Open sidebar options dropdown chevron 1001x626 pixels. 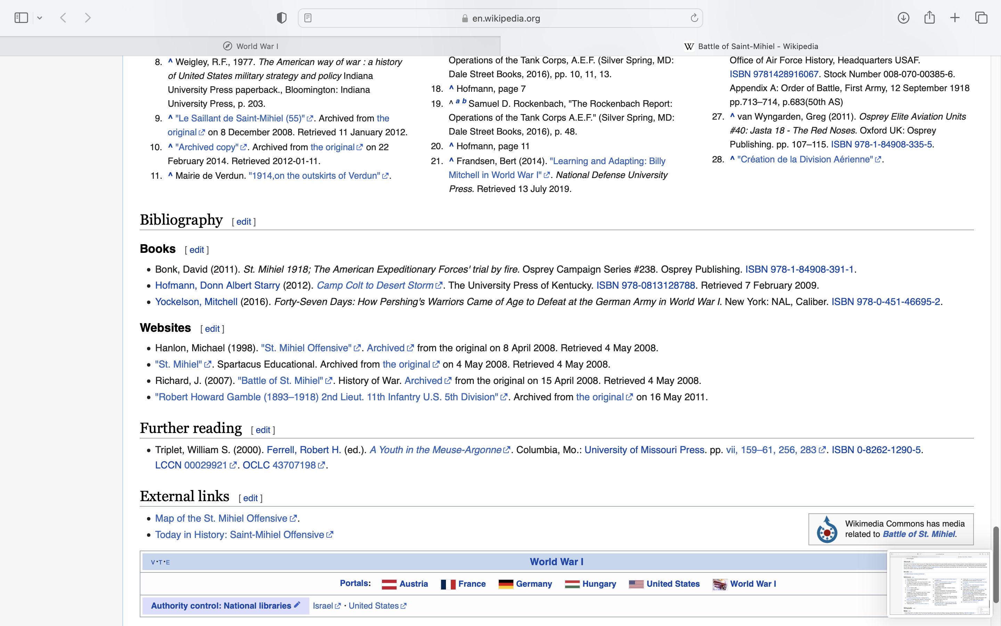[40, 18]
